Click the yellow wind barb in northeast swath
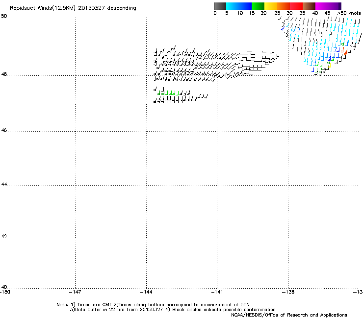This screenshot has width=363, height=318. coord(329,66)
